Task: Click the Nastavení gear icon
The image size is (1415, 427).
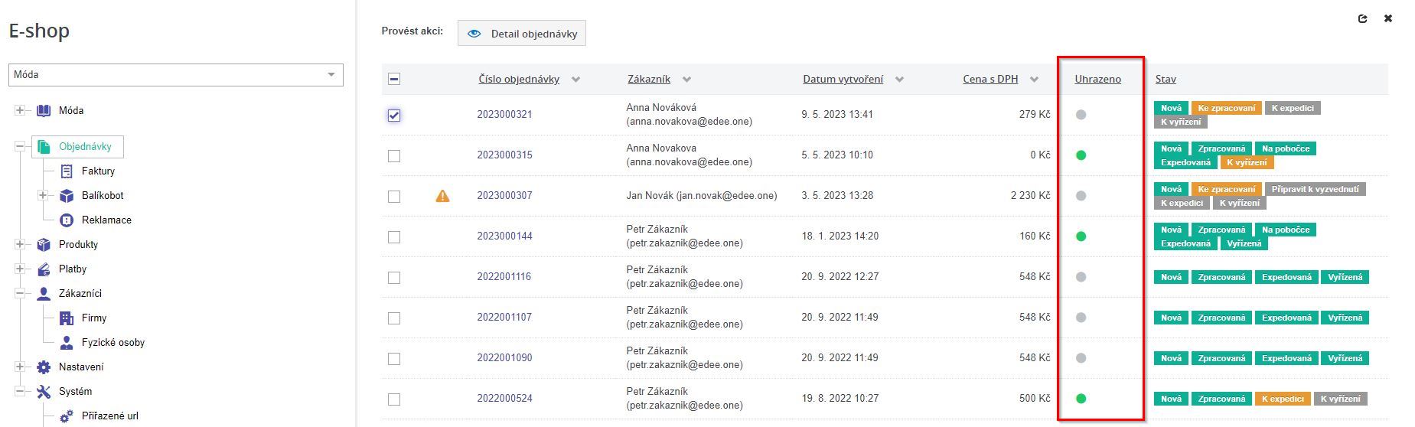Action: (44, 367)
